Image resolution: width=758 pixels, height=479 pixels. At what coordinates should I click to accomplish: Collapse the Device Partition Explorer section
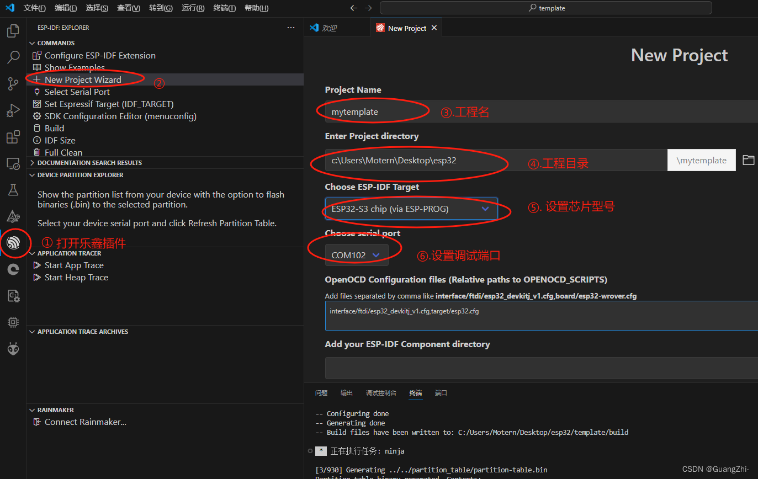pos(165,175)
